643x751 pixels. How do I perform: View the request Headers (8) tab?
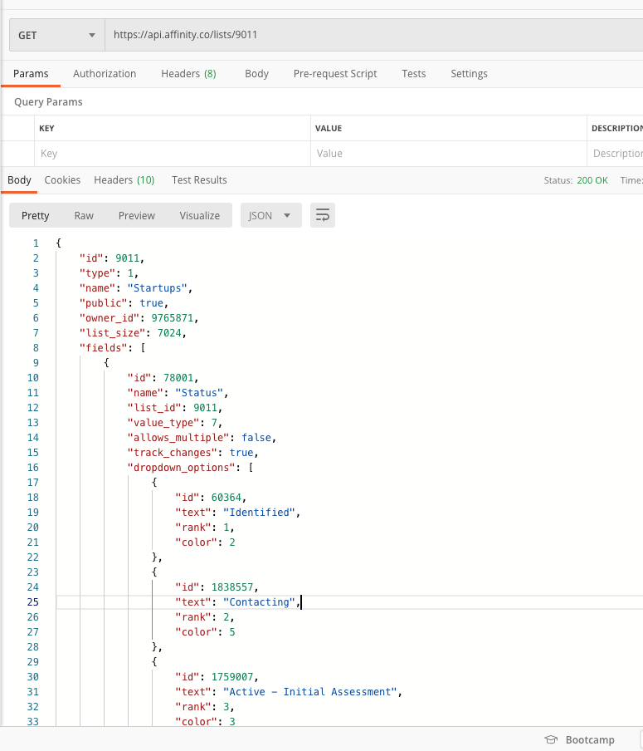pyautogui.click(x=188, y=74)
